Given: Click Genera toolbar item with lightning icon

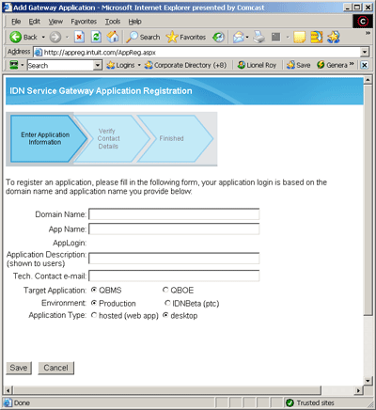Looking at the screenshot, I should (x=332, y=65).
